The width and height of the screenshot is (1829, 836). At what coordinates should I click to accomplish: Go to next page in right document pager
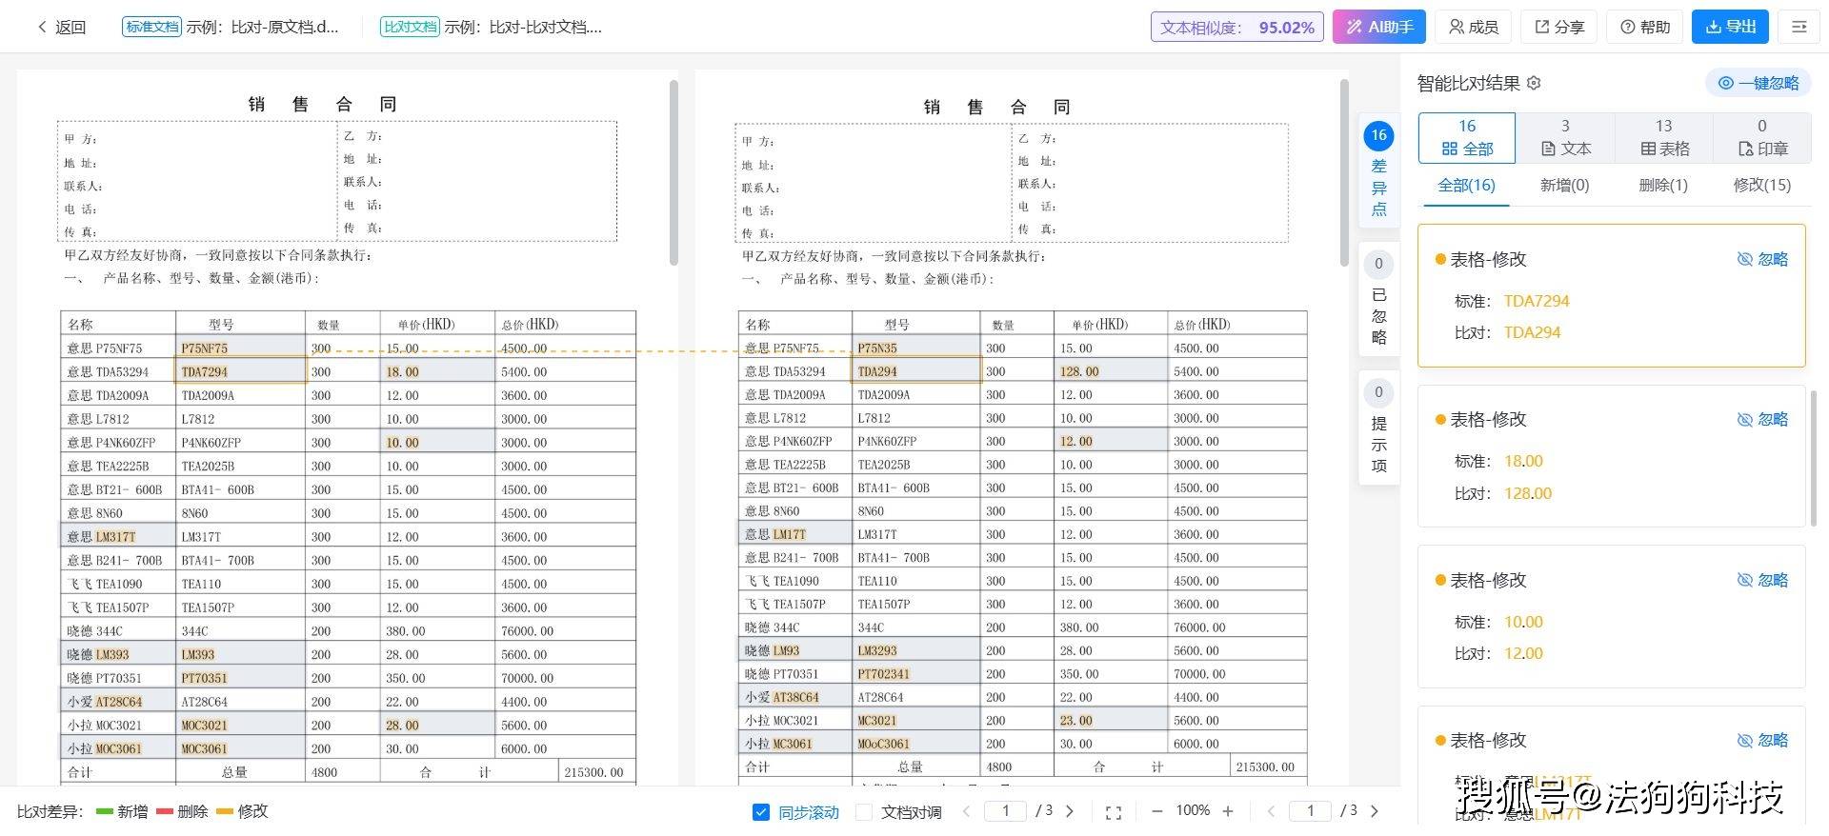[1374, 811]
